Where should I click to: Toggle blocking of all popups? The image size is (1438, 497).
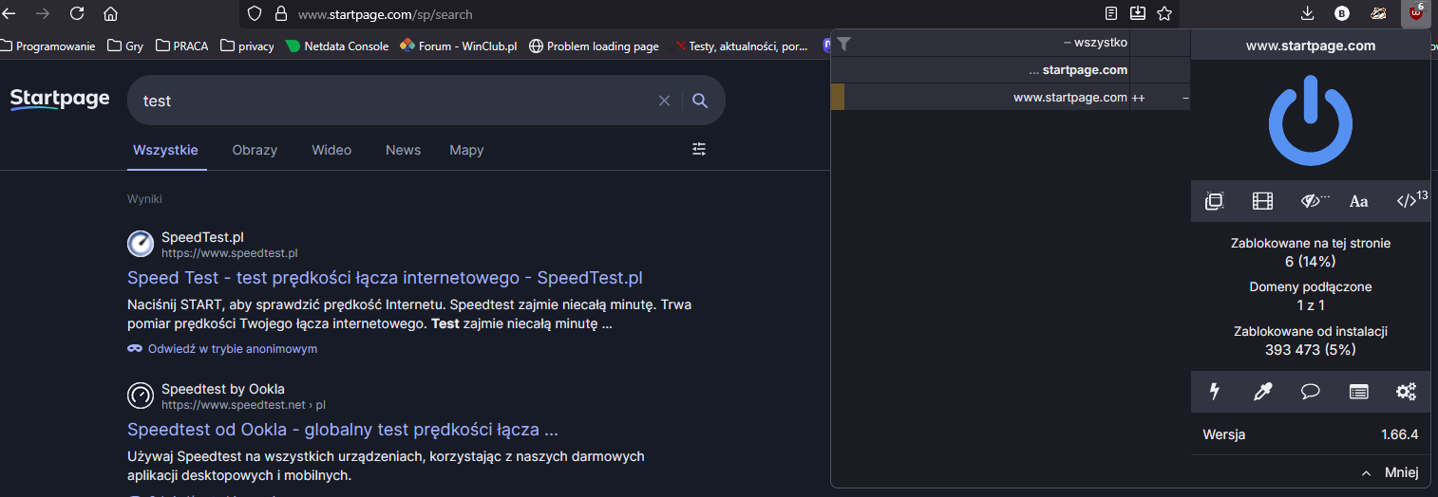[x=1214, y=201]
